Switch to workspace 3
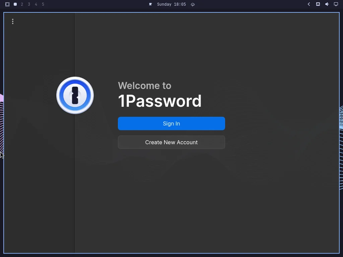Image resolution: width=343 pixels, height=257 pixels. click(x=29, y=4)
